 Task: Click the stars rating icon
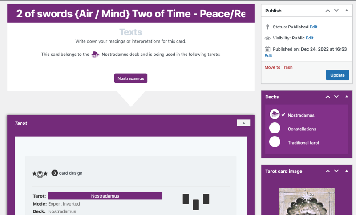pyautogui.click(x=40, y=174)
